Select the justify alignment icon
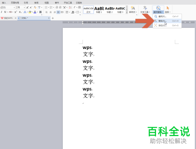This screenshot has width=196, height=149. [x=58, y=12]
